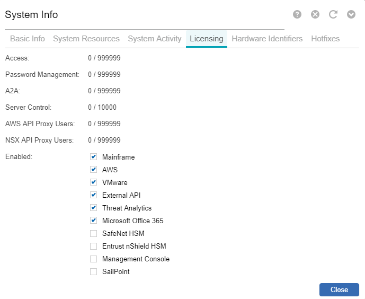Check the Entrust nShield HSM box
Image resolution: width=365 pixels, height=299 pixels.
point(94,246)
